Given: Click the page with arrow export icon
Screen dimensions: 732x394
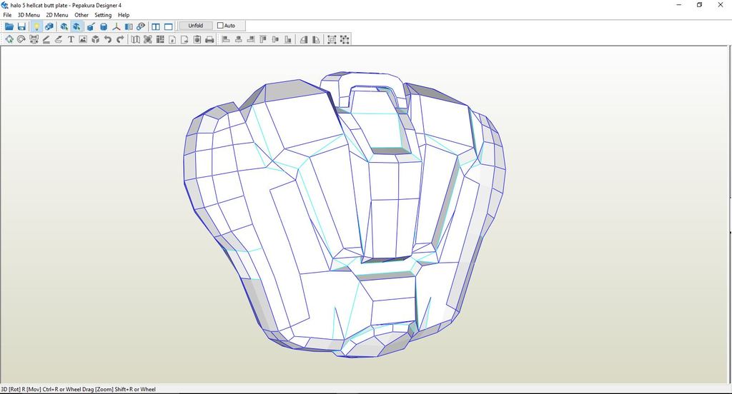Looking at the screenshot, I should [x=184, y=40].
